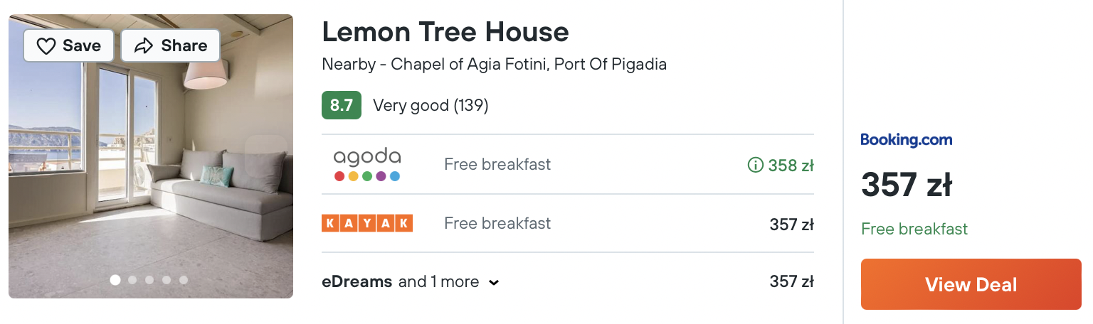Click the orange KAYAK logo
The height and width of the screenshot is (324, 1093).
367,223
